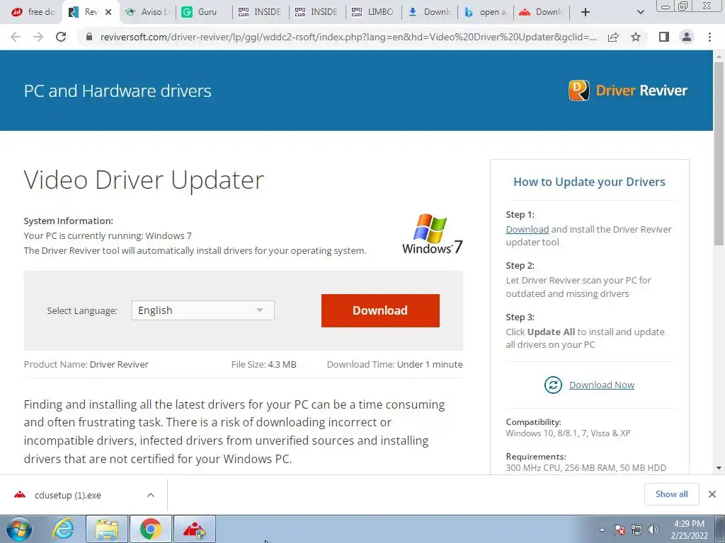725x543 pixels.
Task: Click the red Download button
Action: pos(380,311)
